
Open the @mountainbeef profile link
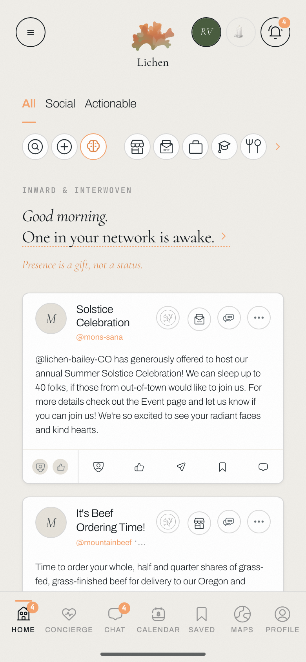[104, 542]
